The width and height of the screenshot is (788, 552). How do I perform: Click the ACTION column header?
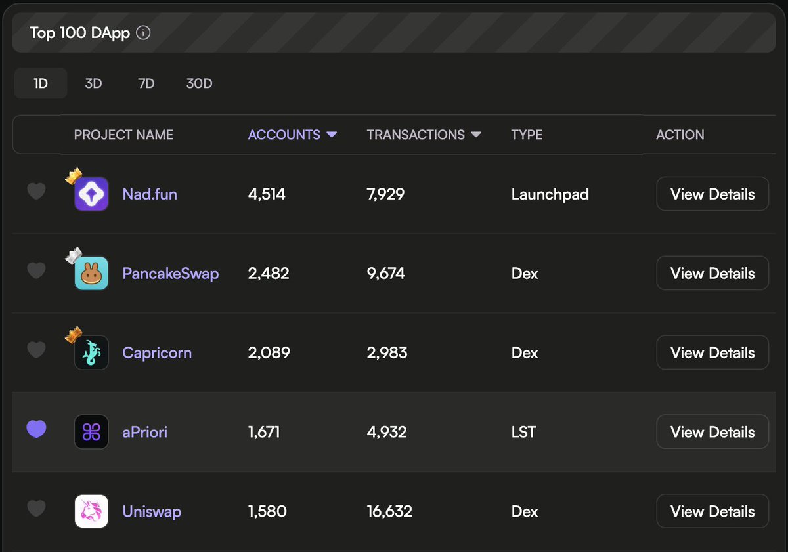click(x=680, y=135)
